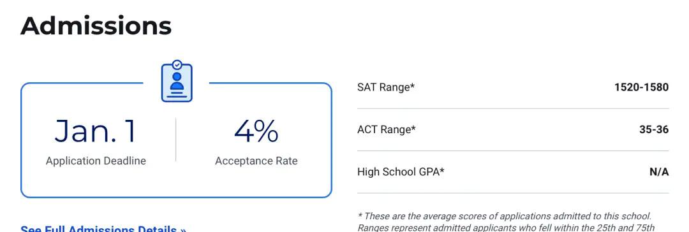Viewport: 689px width, 232px height.
Task: Select the ACT Range* label
Action: [386, 129]
